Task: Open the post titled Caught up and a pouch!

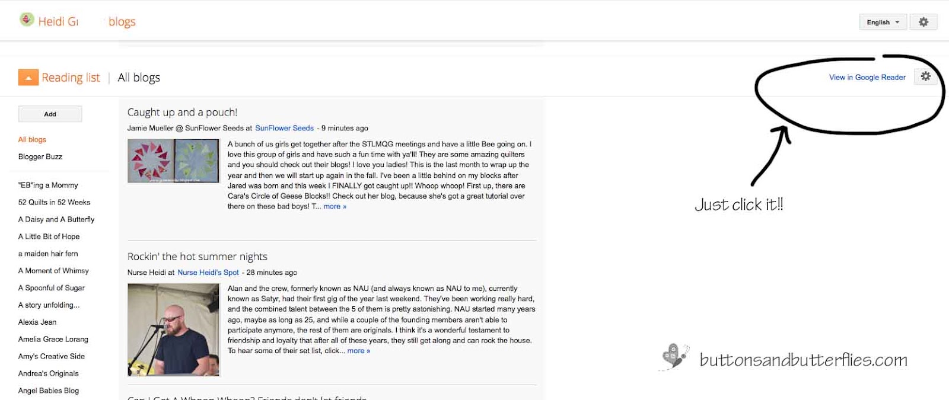Action: pyautogui.click(x=182, y=111)
